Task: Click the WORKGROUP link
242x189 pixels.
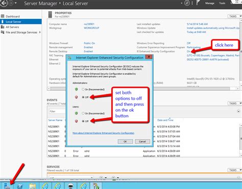Action: coord(91,28)
